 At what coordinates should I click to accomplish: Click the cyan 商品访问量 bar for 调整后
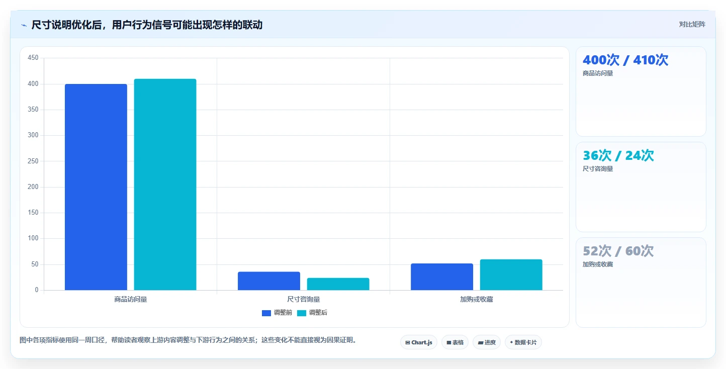pos(165,185)
